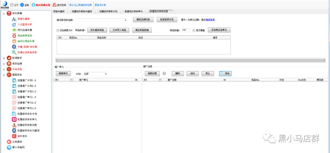This screenshot has height=153, width=330.
Task: Collapse the 京东数据 tree node
Action: [4, 13]
